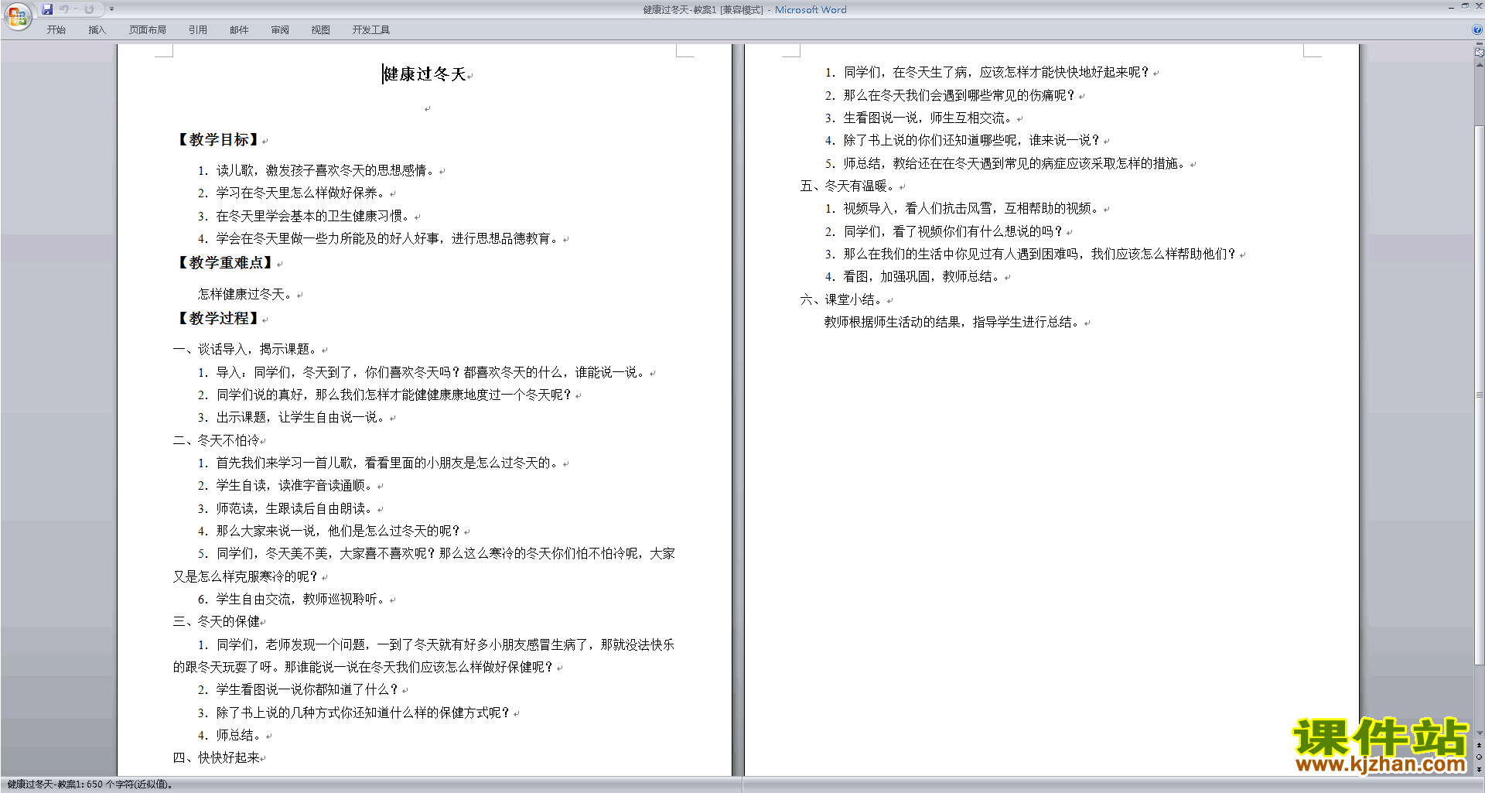Click vertical scrollbar down arrow

point(1479,733)
